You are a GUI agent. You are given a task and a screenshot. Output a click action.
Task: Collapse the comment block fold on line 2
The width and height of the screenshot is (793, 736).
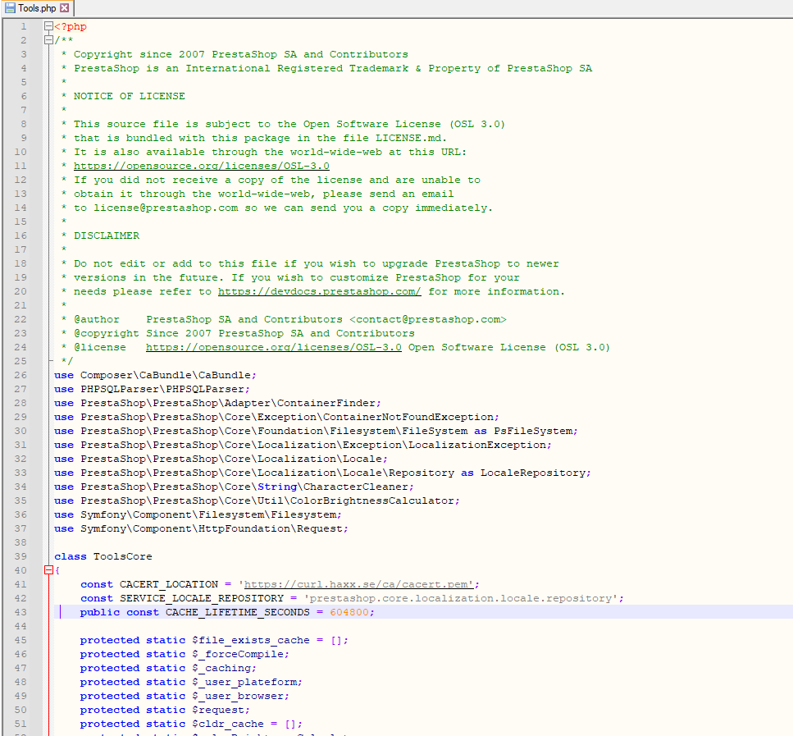click(x=48, y=40)
